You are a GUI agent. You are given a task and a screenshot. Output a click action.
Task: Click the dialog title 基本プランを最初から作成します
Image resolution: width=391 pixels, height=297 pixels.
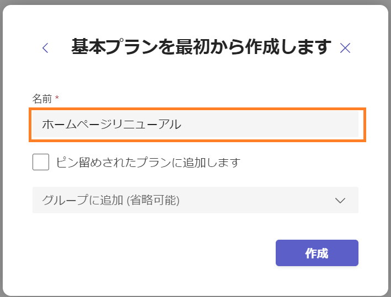201,47
